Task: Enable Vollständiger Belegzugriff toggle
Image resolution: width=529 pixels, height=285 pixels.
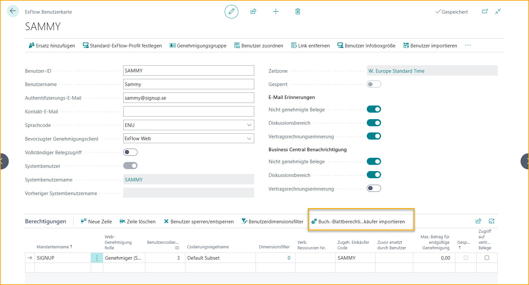Action: click(130, 152)
